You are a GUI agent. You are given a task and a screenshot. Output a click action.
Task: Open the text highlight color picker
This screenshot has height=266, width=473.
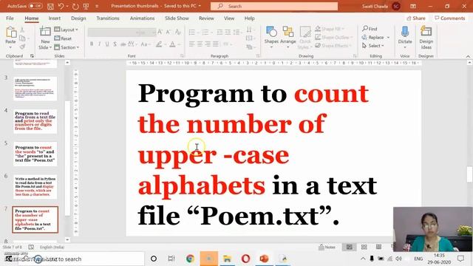pos(159,44)
